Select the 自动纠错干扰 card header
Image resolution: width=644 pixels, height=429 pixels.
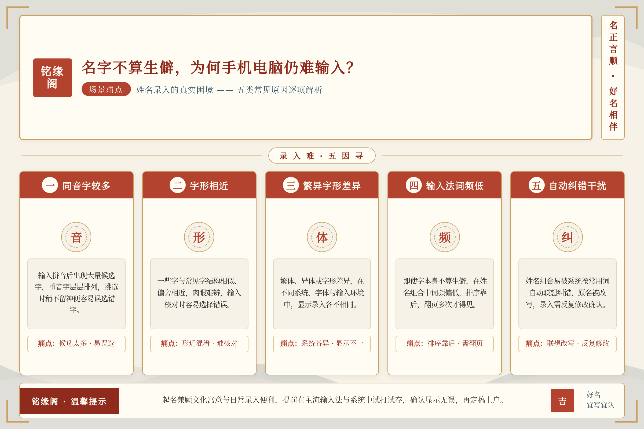[568, 185]
